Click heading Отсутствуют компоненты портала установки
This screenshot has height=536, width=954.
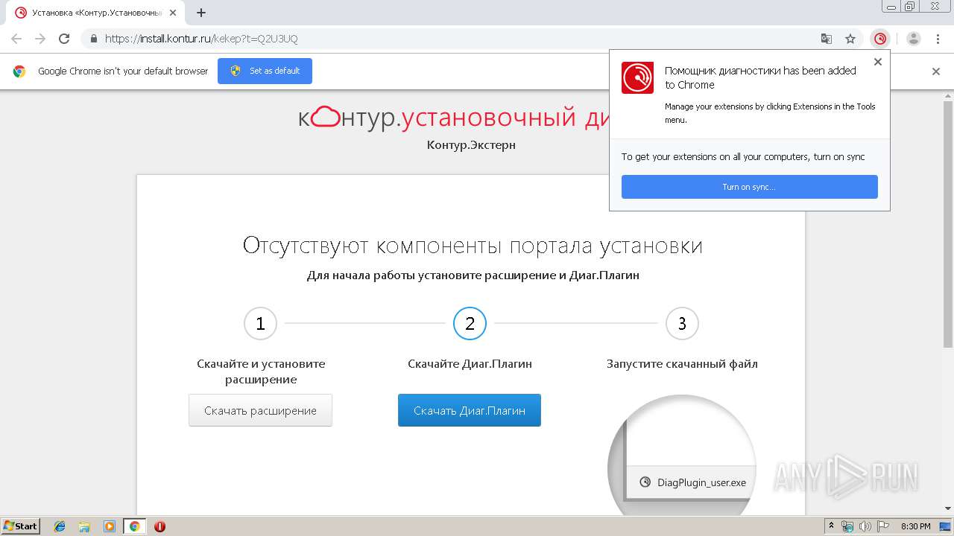[x=473, y=246]
